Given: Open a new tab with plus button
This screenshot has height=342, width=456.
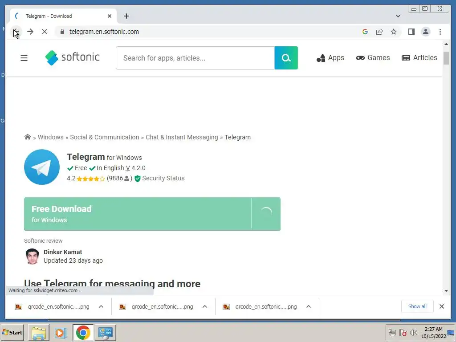Looking at the screenshot, I should 126,16.
